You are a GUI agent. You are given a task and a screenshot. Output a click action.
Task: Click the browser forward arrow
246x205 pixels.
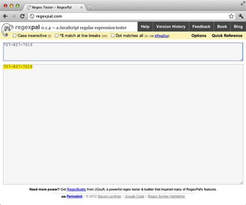(14, 16)
